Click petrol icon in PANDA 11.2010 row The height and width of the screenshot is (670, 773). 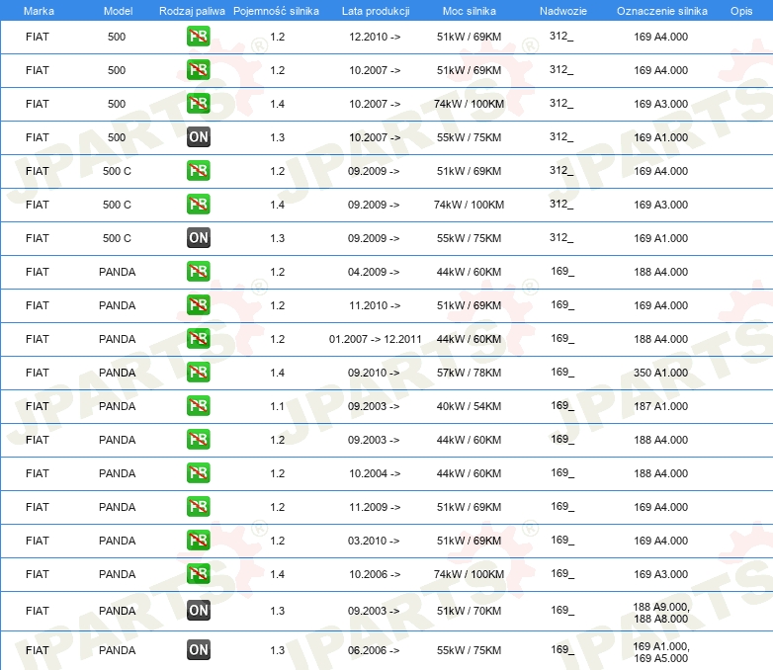pos(198,304)
